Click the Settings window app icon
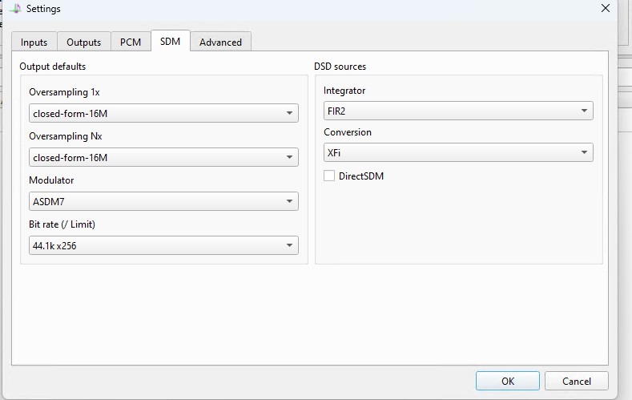This screenshot has height=400, width=632. click(15, 8)
